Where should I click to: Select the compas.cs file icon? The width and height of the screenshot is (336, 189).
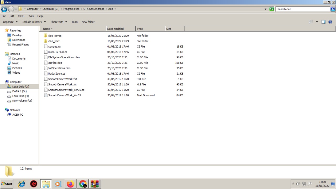click(x=46, y=47)
